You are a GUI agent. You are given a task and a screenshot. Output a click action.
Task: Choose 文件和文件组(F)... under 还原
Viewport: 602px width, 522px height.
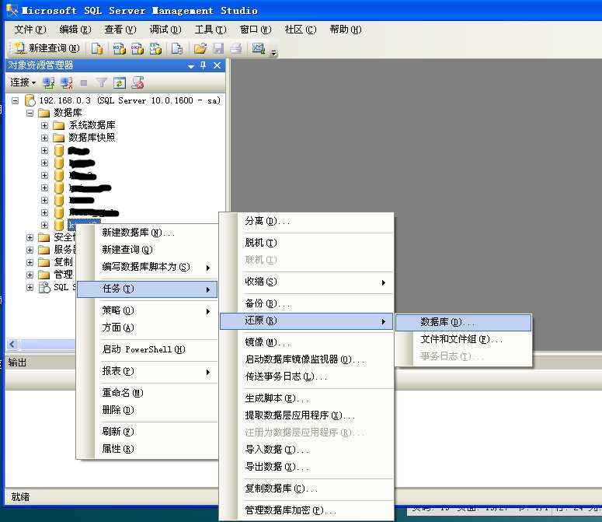[x=464, y=339]
